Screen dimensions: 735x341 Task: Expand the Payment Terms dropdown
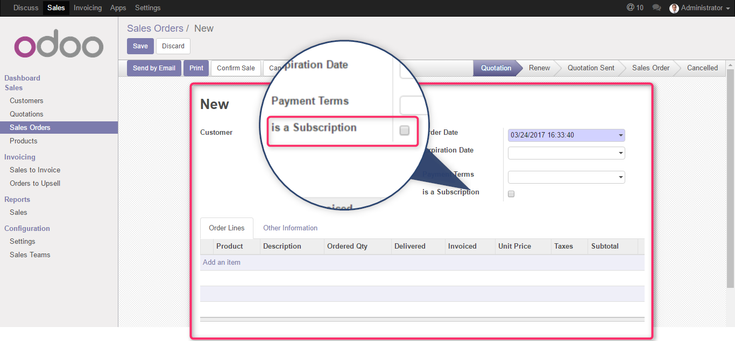[x=621, y=177]
